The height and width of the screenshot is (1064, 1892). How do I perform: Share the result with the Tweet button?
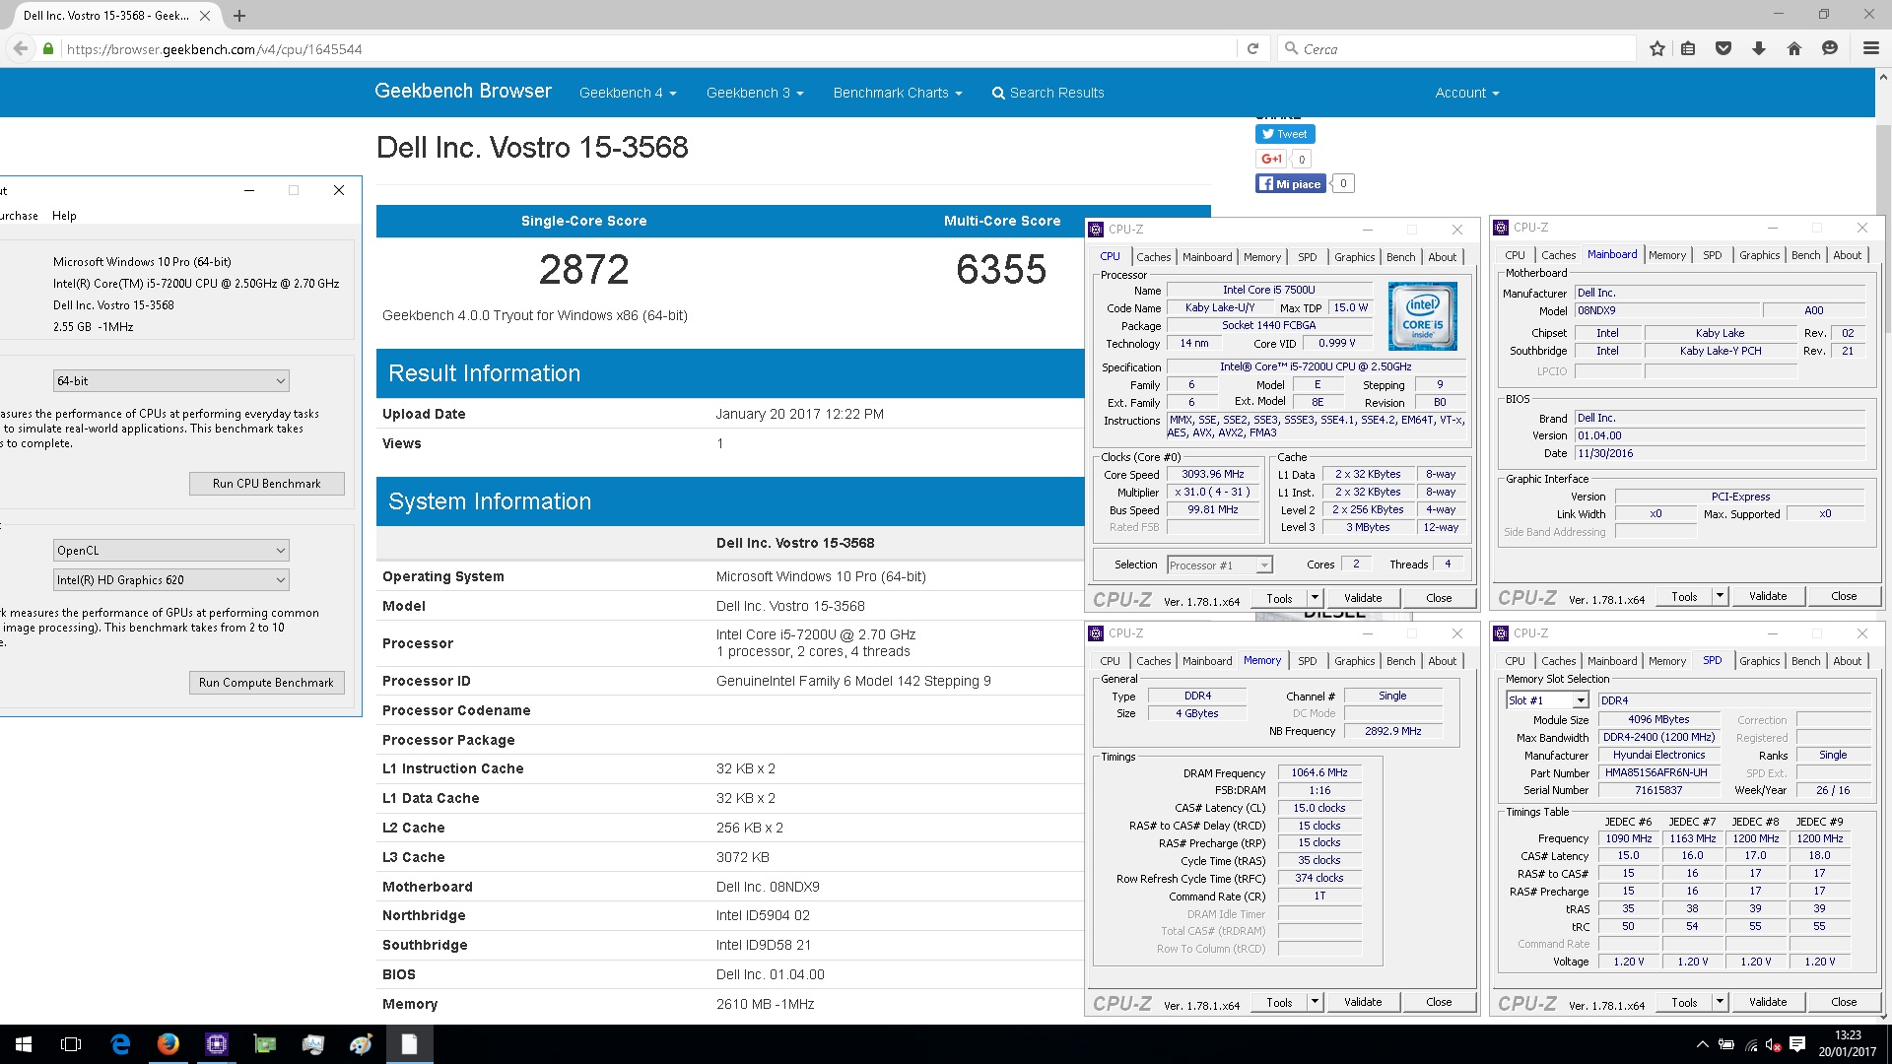tap(1285, 134)
